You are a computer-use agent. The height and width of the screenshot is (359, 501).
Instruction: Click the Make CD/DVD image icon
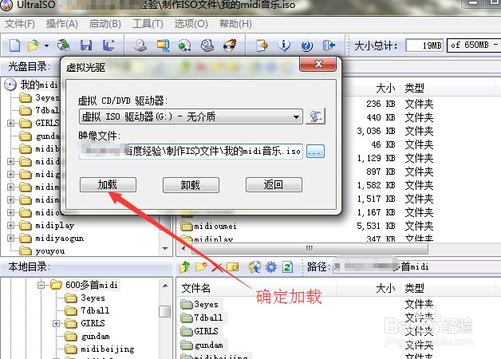[x=140, y=45]
